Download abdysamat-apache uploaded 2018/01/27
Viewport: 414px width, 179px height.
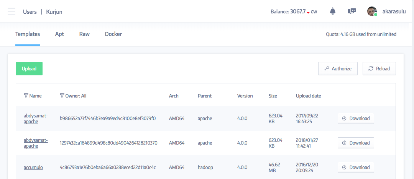(x=356, y=143)
